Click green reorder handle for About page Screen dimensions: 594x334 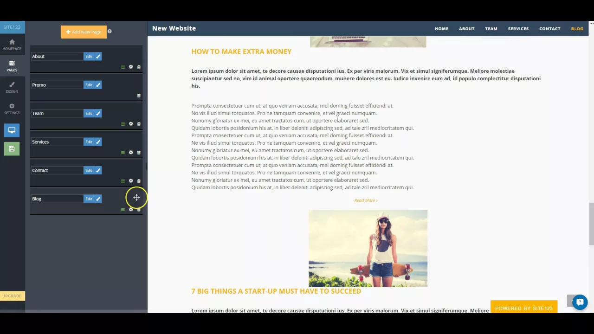point(123,67)
